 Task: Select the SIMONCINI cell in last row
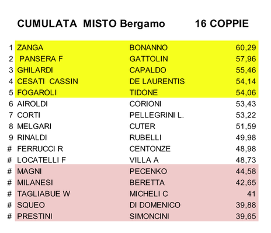150,217
